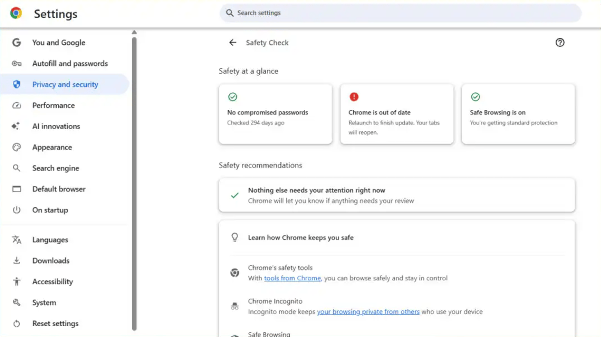Switch to the You and Google section

(x=58, y=43)
